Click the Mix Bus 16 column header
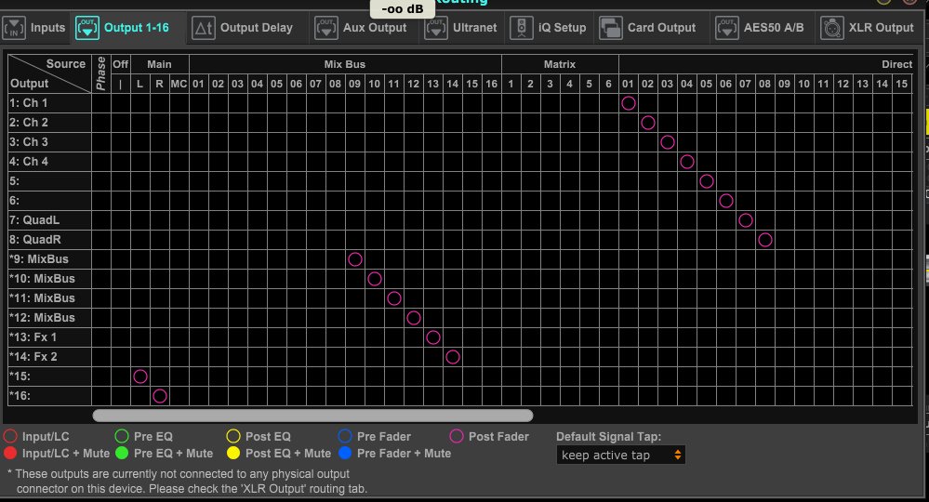The image size is (929, 502). (492, 84)
